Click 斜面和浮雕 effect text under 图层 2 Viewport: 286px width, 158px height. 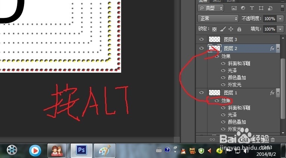[239, 63]
